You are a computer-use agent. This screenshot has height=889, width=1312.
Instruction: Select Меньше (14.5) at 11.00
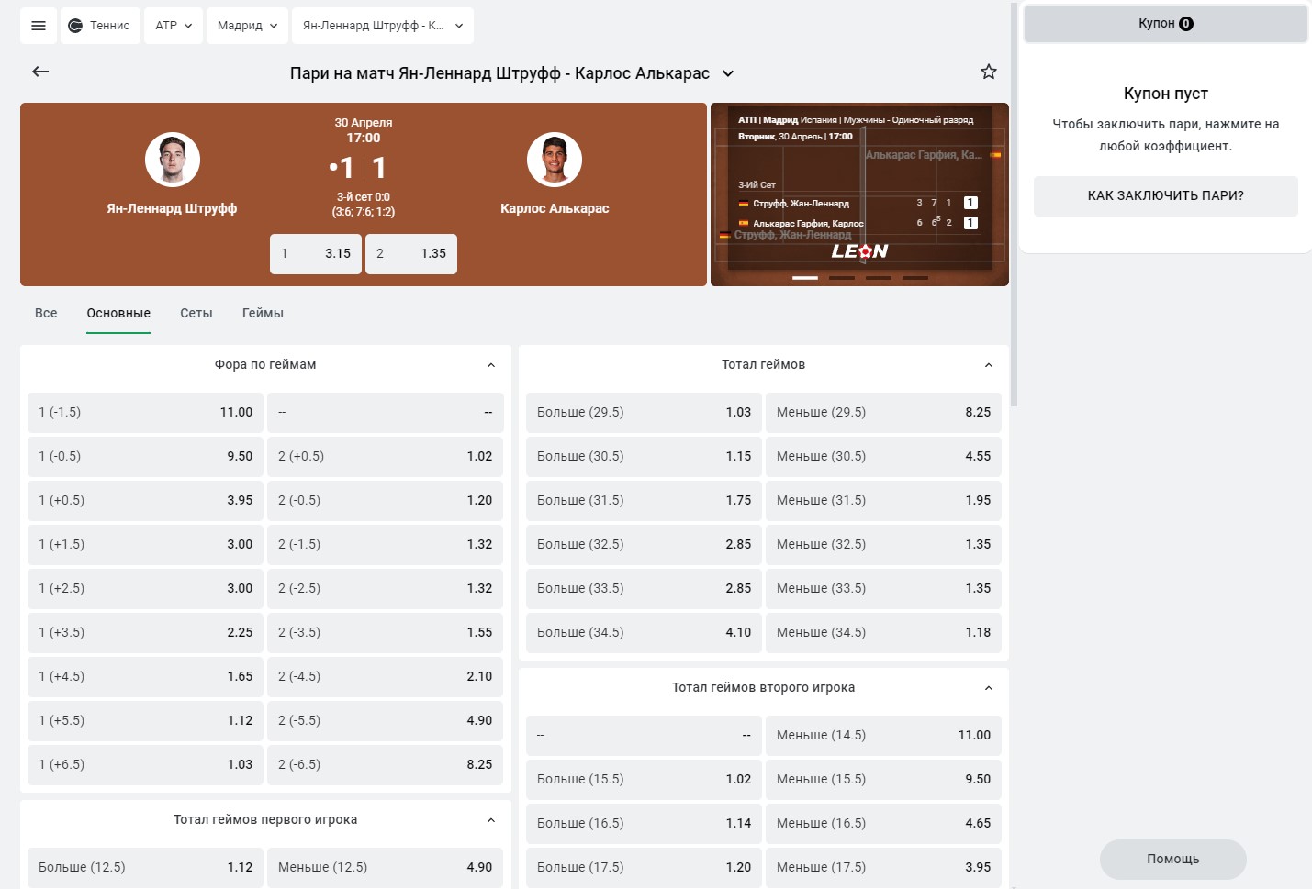point(883,736)
